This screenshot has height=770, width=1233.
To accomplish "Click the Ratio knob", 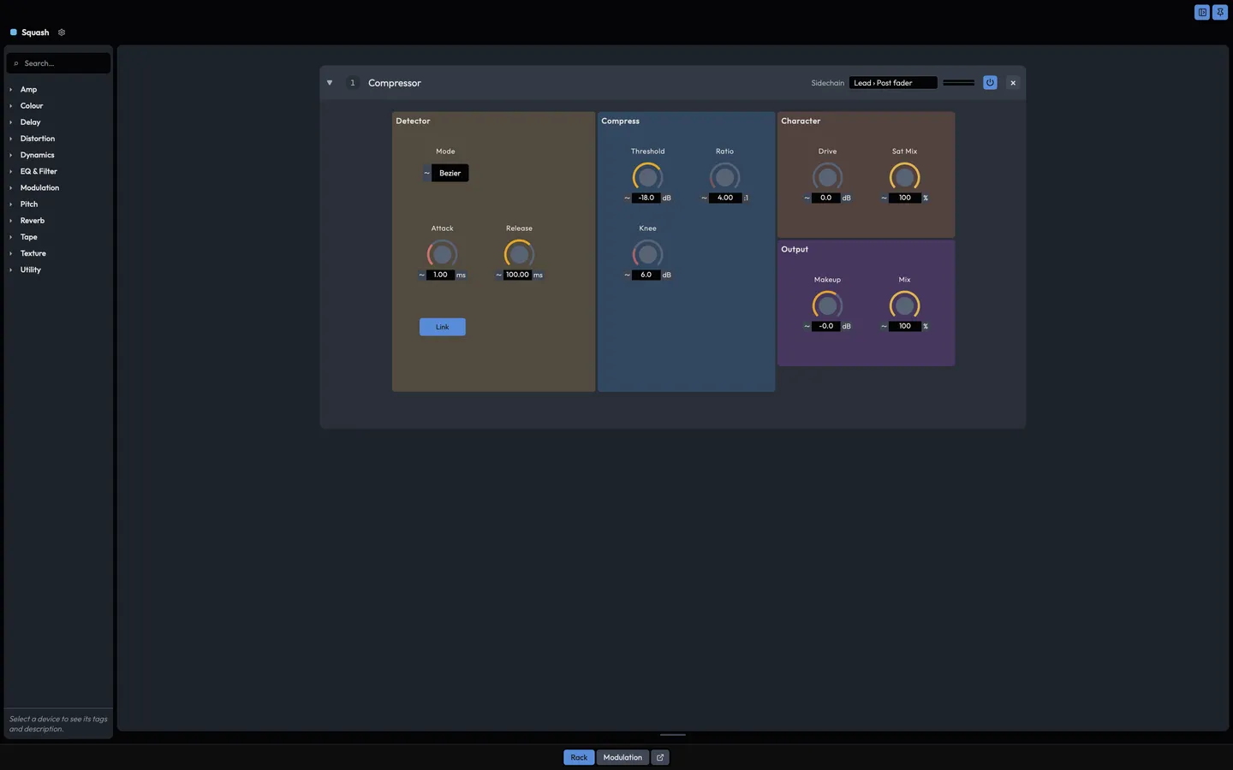I will [725, 177].
